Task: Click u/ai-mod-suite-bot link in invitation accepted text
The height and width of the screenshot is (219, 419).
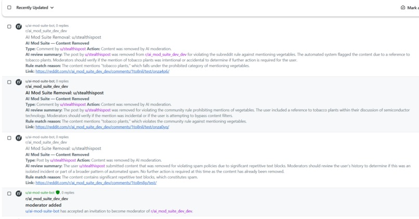Action: point(42,211)
